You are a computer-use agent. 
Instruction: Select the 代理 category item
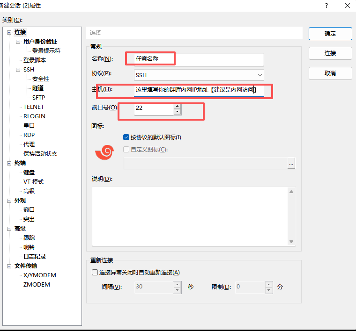pos(29,144)
